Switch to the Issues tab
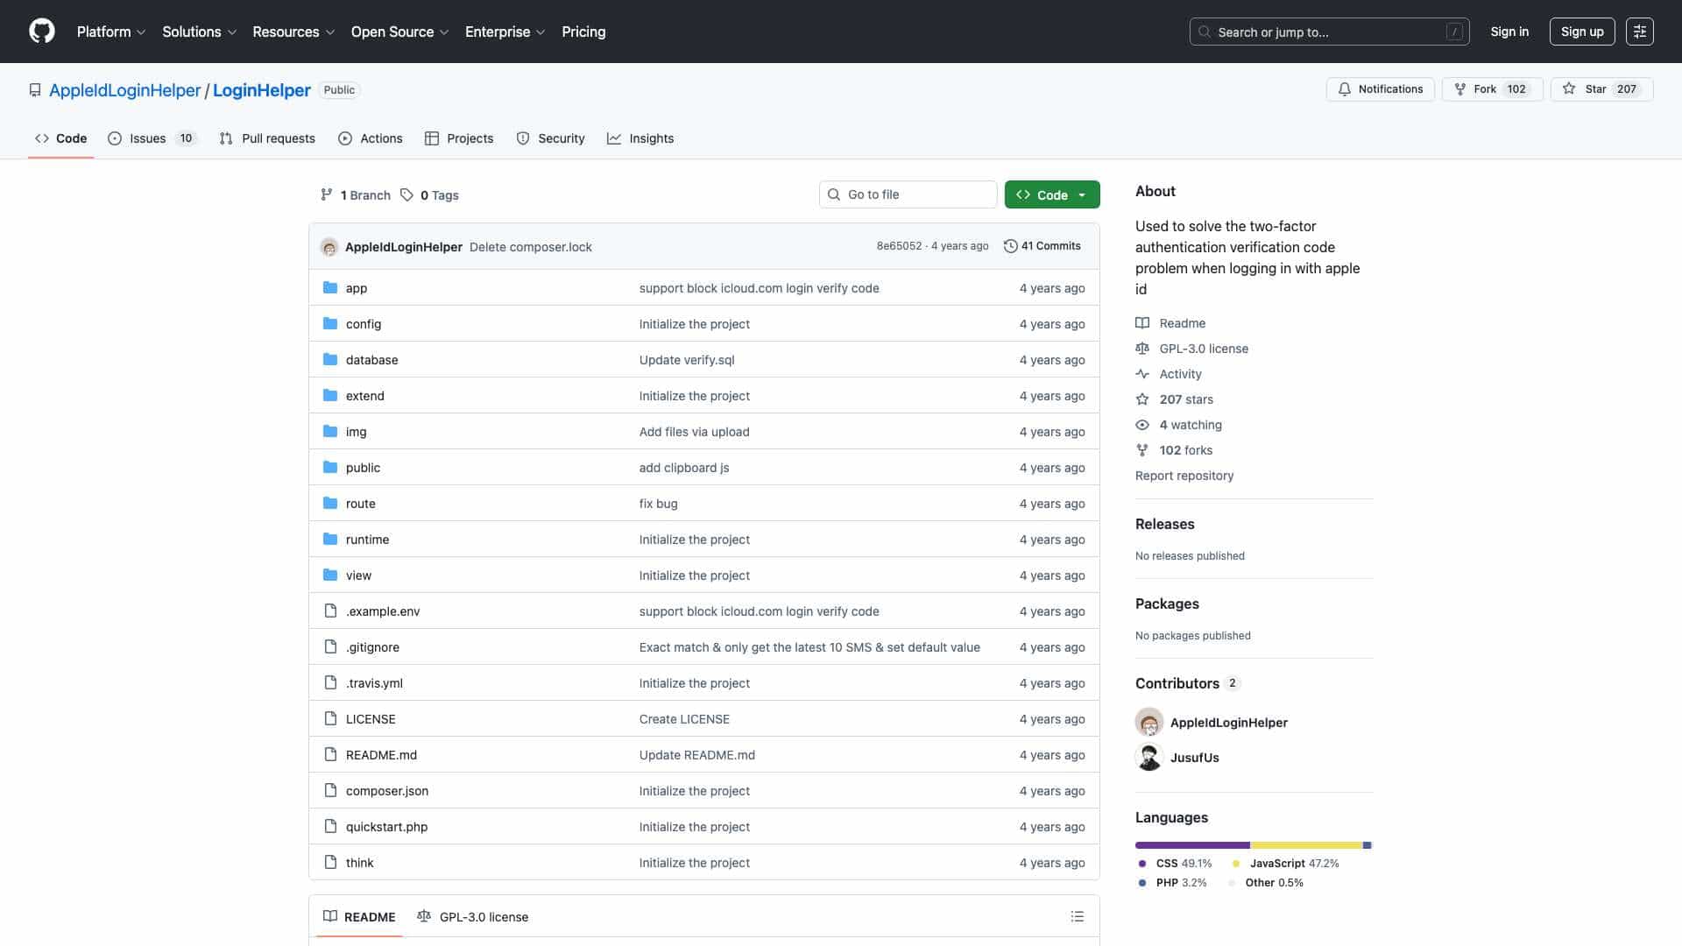Screen dimensions: 1682x946 [x=152, y=138]
